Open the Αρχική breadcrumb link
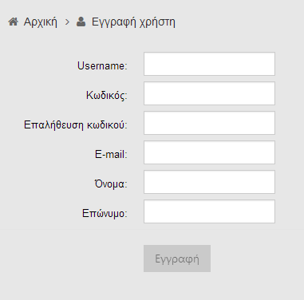This screenshot has width=304, height=300. click(41, 22)
